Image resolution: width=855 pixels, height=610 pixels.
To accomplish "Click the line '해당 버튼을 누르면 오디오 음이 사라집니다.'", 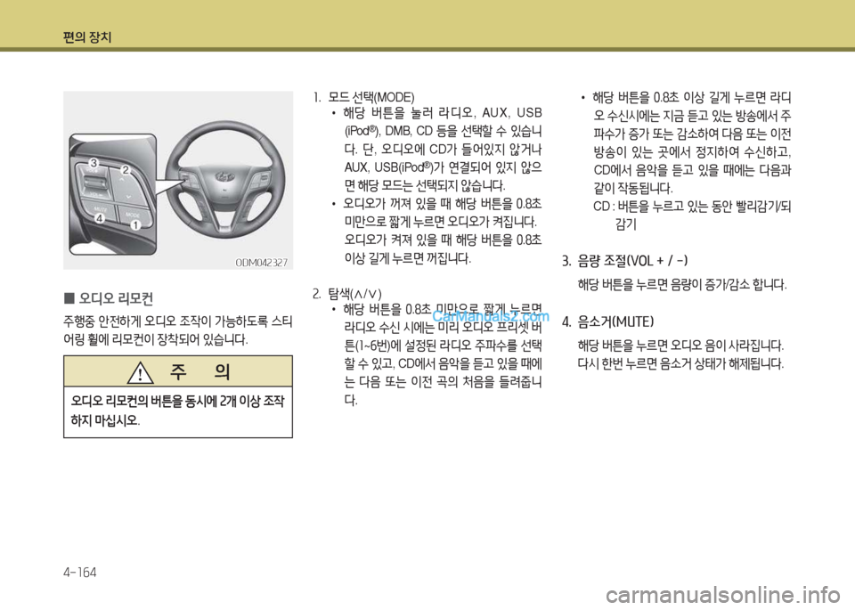I will [680, 346].
